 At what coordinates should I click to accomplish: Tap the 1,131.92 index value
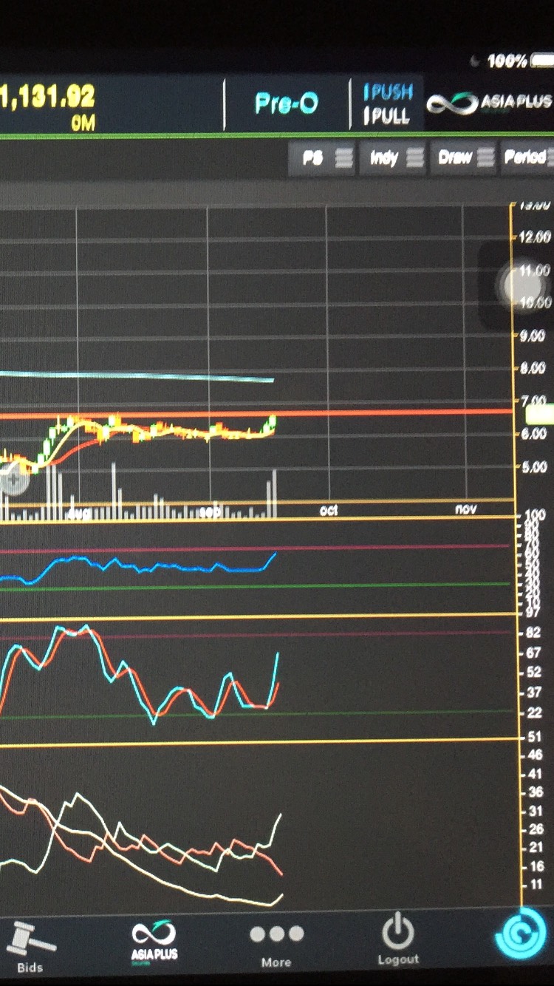pyautogui.click(x=47, y=96)
